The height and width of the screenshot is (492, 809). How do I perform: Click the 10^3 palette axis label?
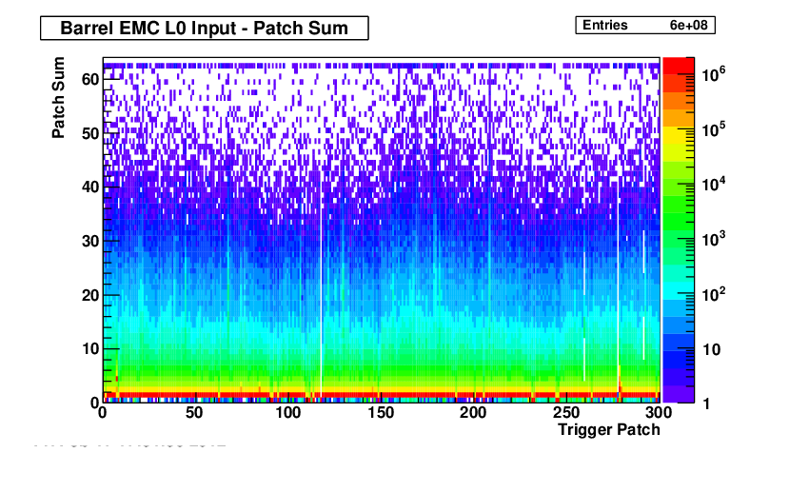(x=714, y=239)
